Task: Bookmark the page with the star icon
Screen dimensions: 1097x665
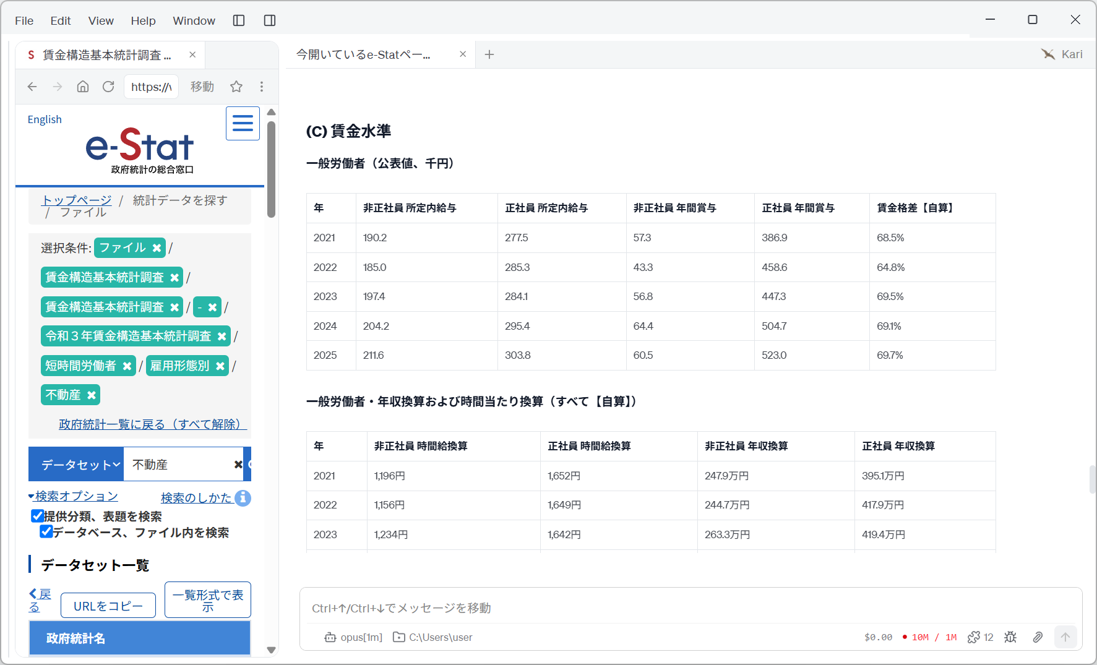Action: tap(236, 87)
